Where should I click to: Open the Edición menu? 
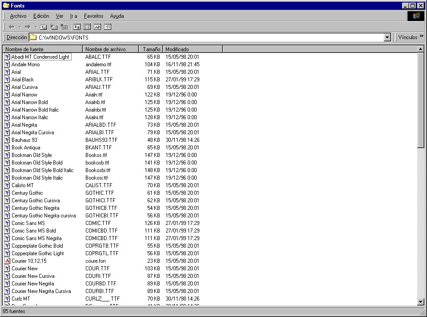tap(41, 16)
